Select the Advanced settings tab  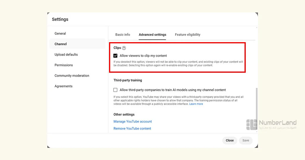(x=152, y=34)
